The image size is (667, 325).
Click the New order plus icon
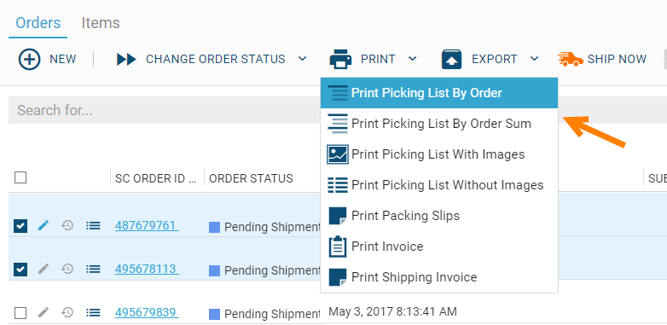tap(29, 59)
